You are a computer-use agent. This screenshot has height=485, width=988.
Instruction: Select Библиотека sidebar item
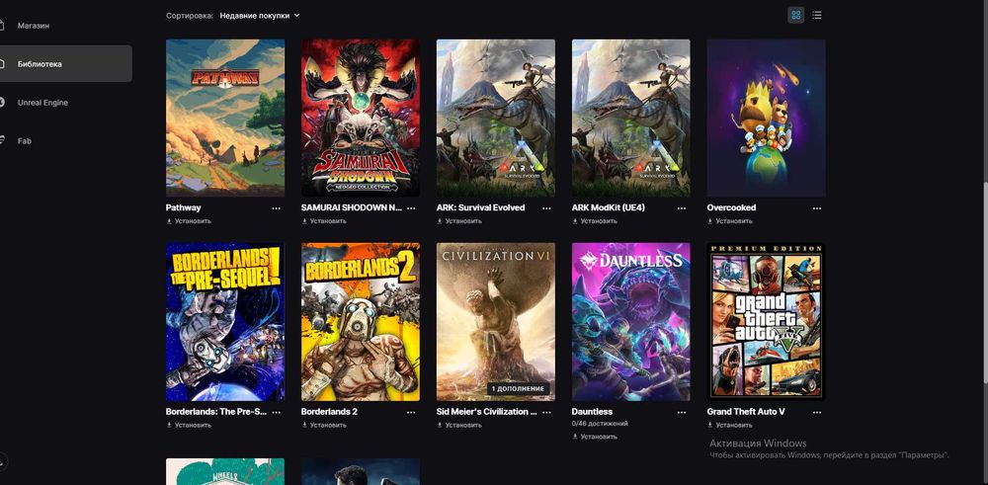[66, 63]
